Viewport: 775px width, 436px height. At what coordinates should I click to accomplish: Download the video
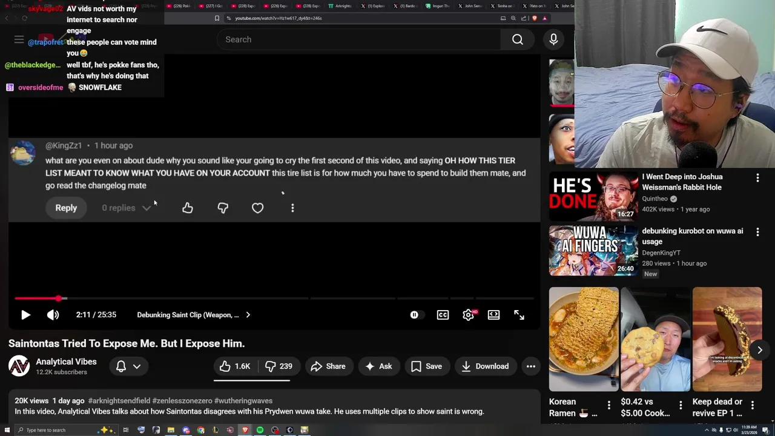(485, 366)
